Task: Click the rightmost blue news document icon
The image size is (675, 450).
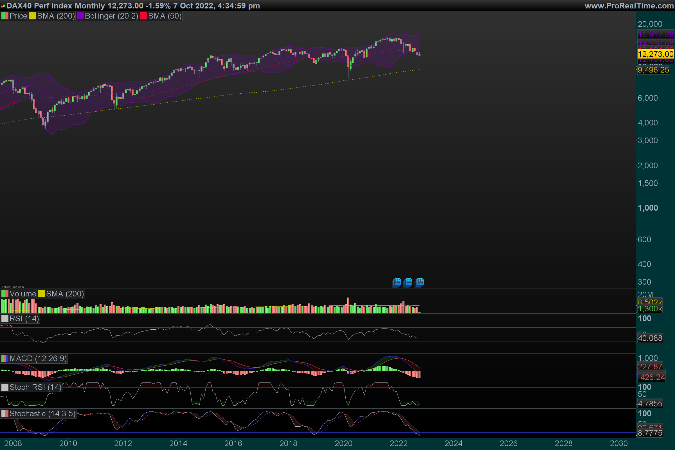Action: (419, 282)
